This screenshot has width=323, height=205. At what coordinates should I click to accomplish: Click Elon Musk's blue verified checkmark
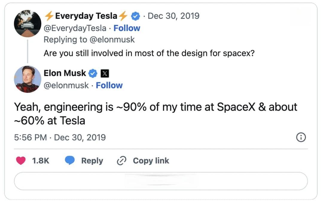point(93,73)
